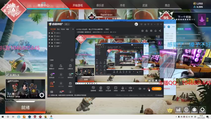Open the game stats bar-chart icon
211x119 pixels.
coord(178,109)
